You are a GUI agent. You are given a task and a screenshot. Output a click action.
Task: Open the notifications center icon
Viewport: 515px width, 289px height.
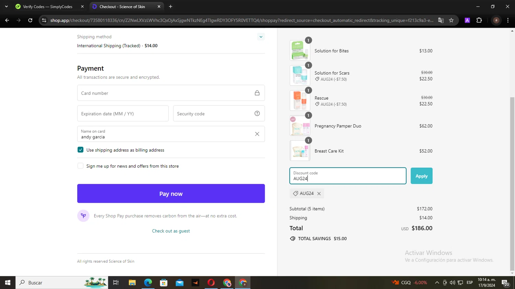click(x=505, y=283)
